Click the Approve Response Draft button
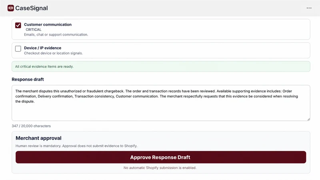 [161, 157]
